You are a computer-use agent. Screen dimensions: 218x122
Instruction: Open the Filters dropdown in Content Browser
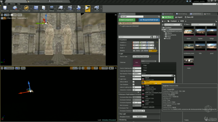pos(187,24)
